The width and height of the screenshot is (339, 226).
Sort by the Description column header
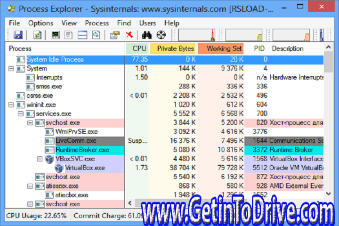tap(296, 48)
